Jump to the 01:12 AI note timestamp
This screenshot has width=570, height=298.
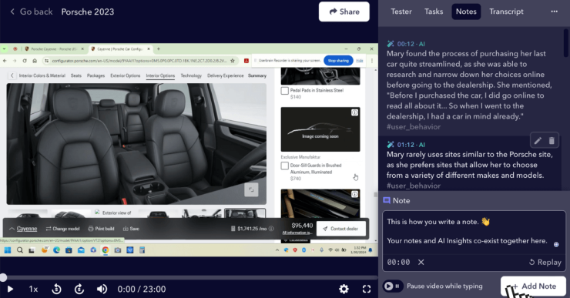click(x=406, y=145)
